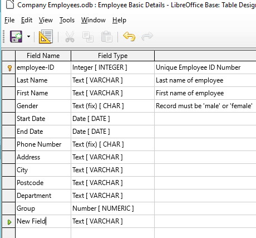The width and height of the screenshot is (256, 238).
Task: Select the City field name cell
Action: pyautogui.click(x=43, y=170)
